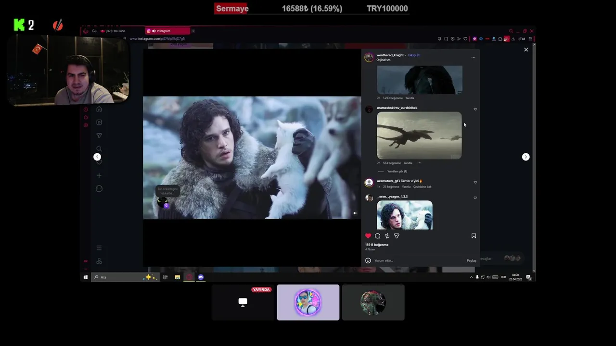Click the browser tab search magnifier
Viewport: 616px width, 346px height.
[x=511, y=31]
